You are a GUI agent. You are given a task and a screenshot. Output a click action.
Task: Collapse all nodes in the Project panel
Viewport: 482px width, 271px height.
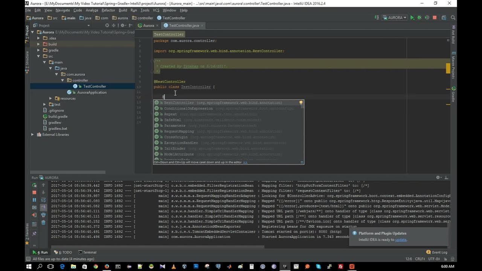click(x=114, y=25)
